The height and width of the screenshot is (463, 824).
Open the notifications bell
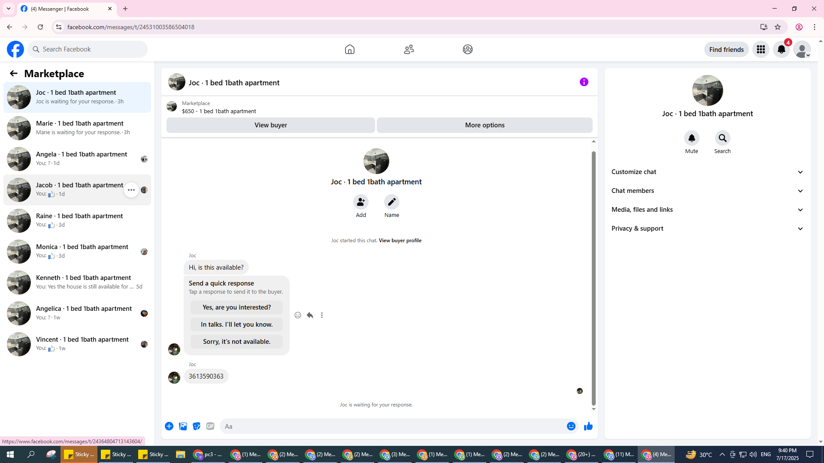tap(782, 49)
